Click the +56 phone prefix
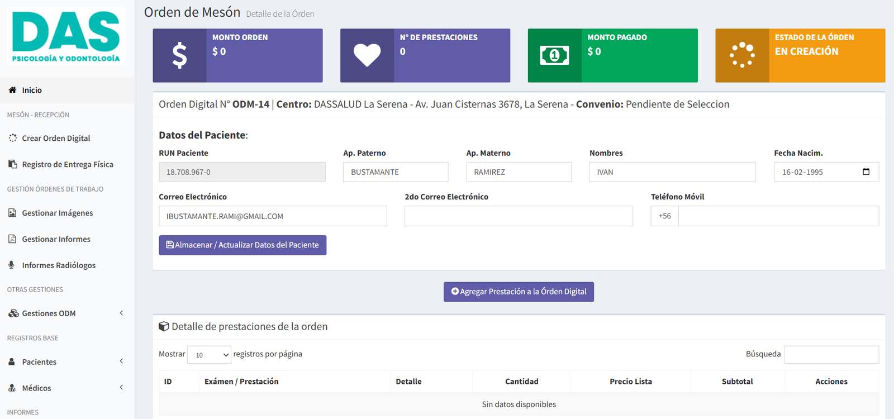 [x=664, y=216]
